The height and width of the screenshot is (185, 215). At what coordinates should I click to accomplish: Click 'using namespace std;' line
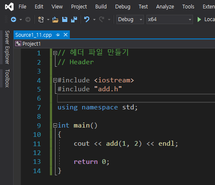pos(97,107)
